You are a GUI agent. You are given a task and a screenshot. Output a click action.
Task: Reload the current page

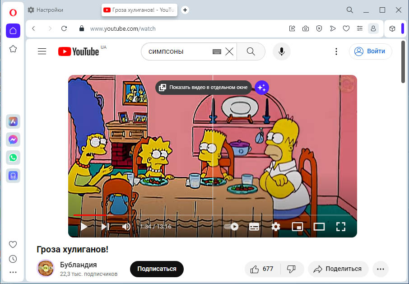point(64,28)
